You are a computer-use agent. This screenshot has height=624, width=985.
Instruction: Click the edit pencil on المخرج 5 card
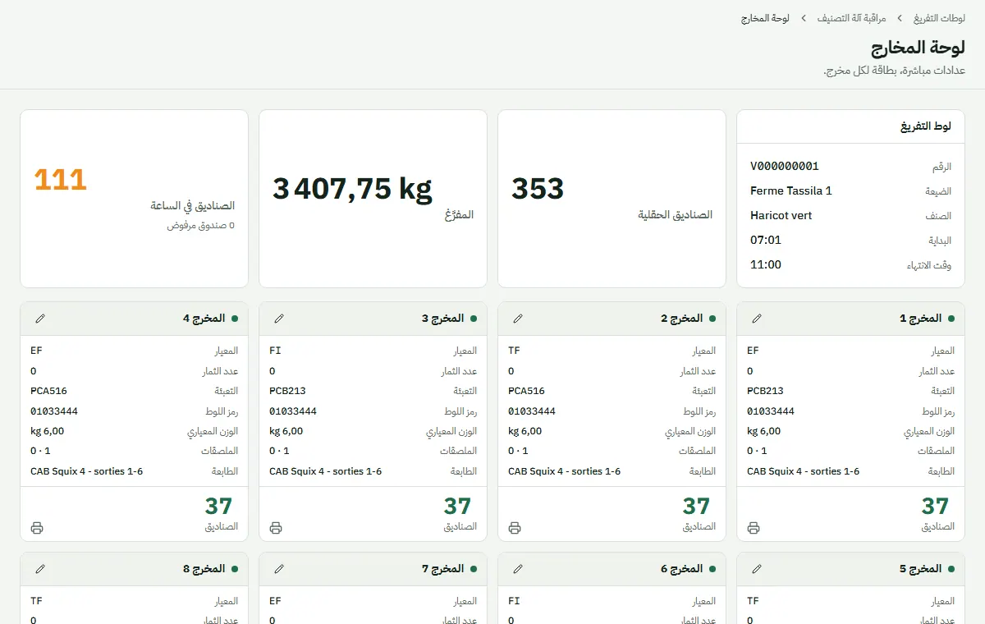(x=757, y=569)
